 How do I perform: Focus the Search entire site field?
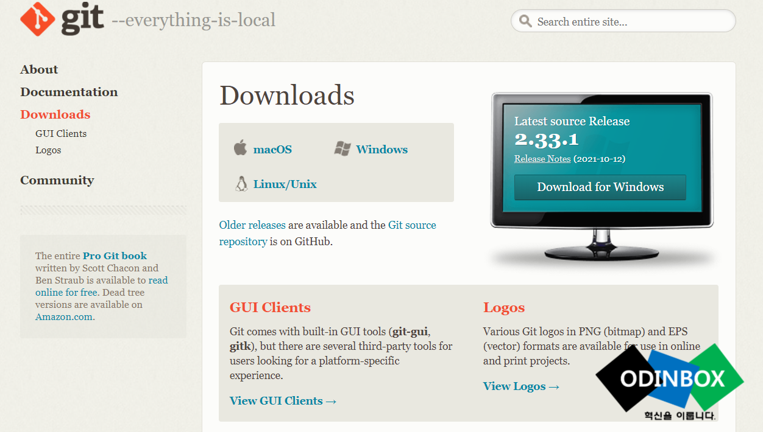tap(623, 21)
